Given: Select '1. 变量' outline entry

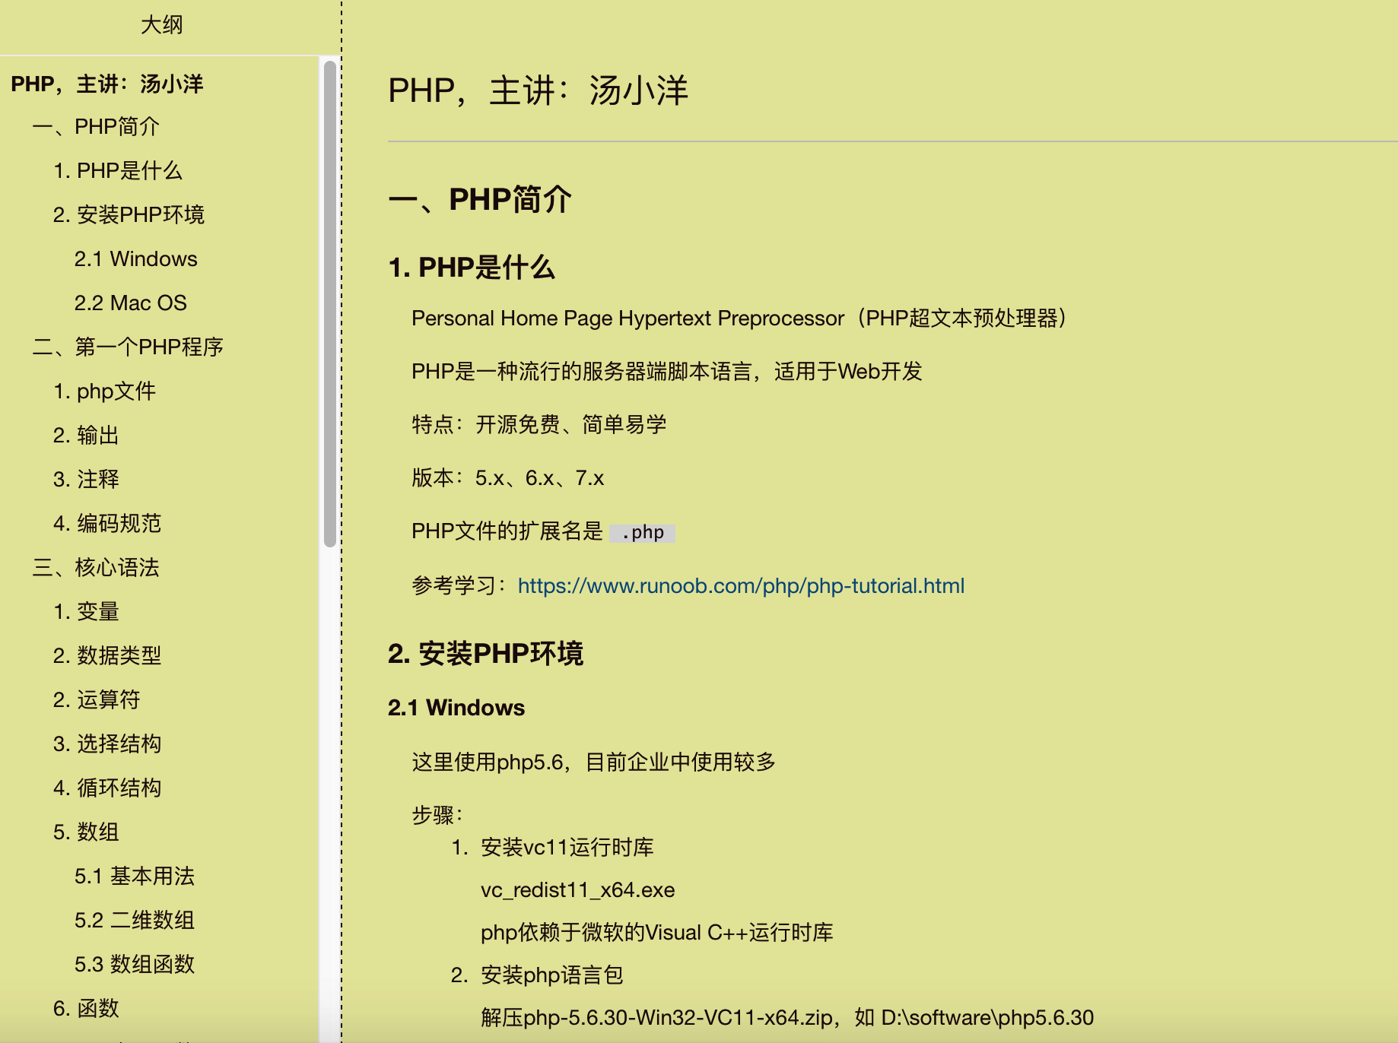Looking at the screenshot, I should (86, 612).
